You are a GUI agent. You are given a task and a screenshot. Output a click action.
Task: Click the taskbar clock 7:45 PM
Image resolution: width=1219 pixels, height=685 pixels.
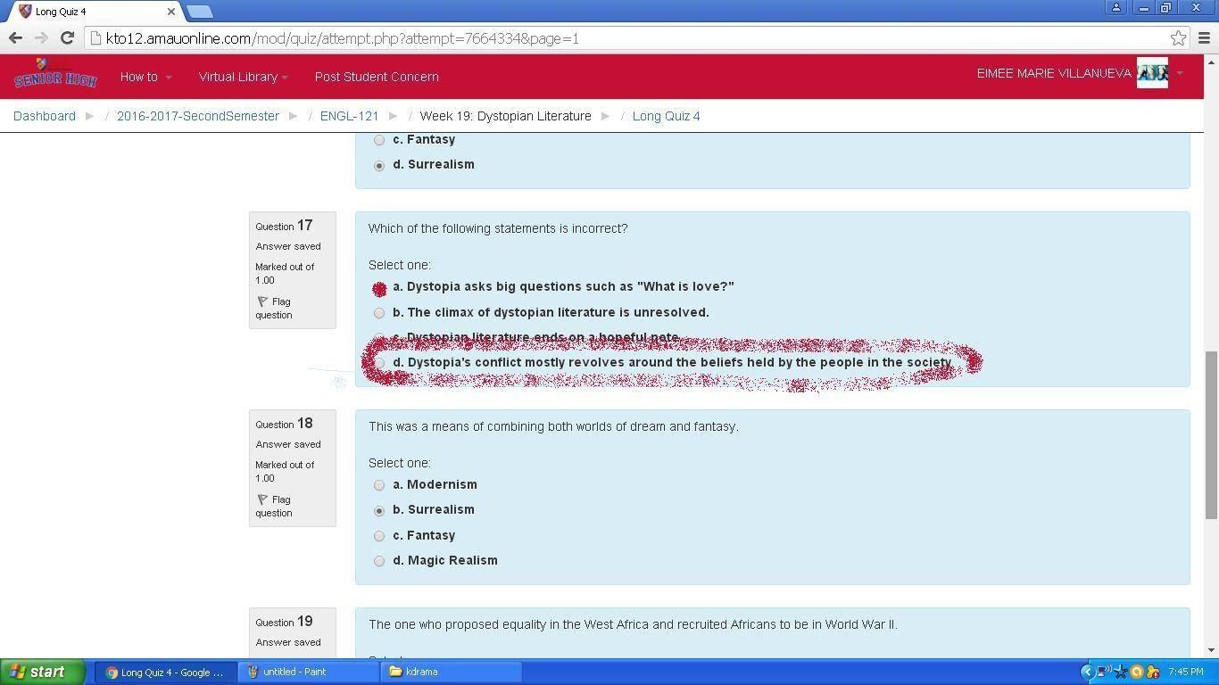tap(1184, 672)
